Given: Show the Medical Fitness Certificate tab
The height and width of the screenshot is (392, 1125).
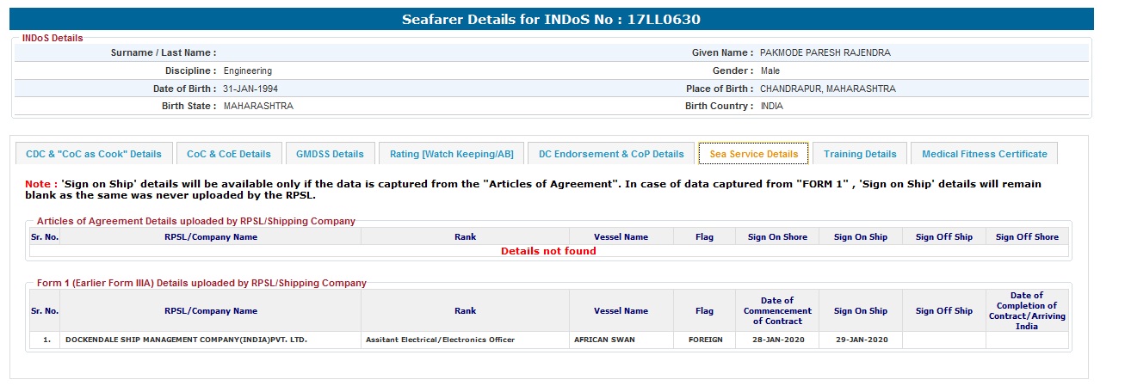Looking at the screenshot, I should [984, 154].
